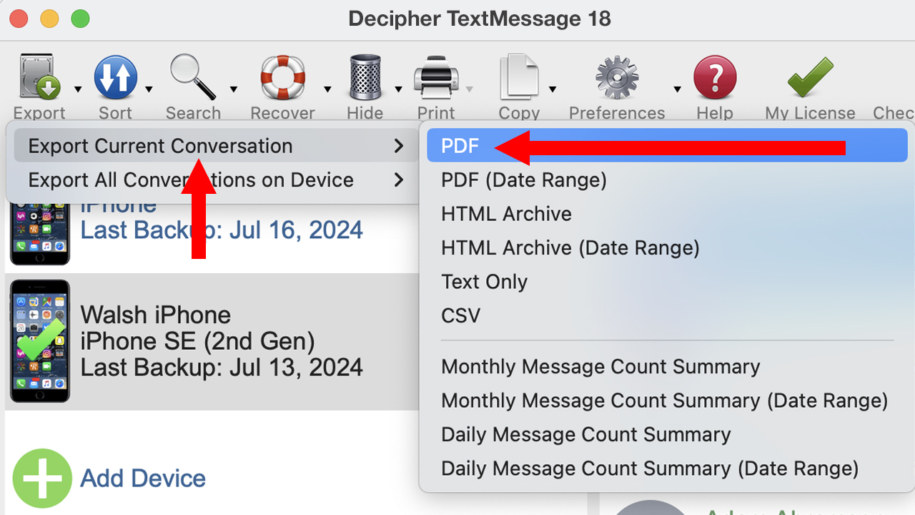Expand the dropdown arrow next to Recover
This screenshot has height=515, width=915.
click(327, 89)
